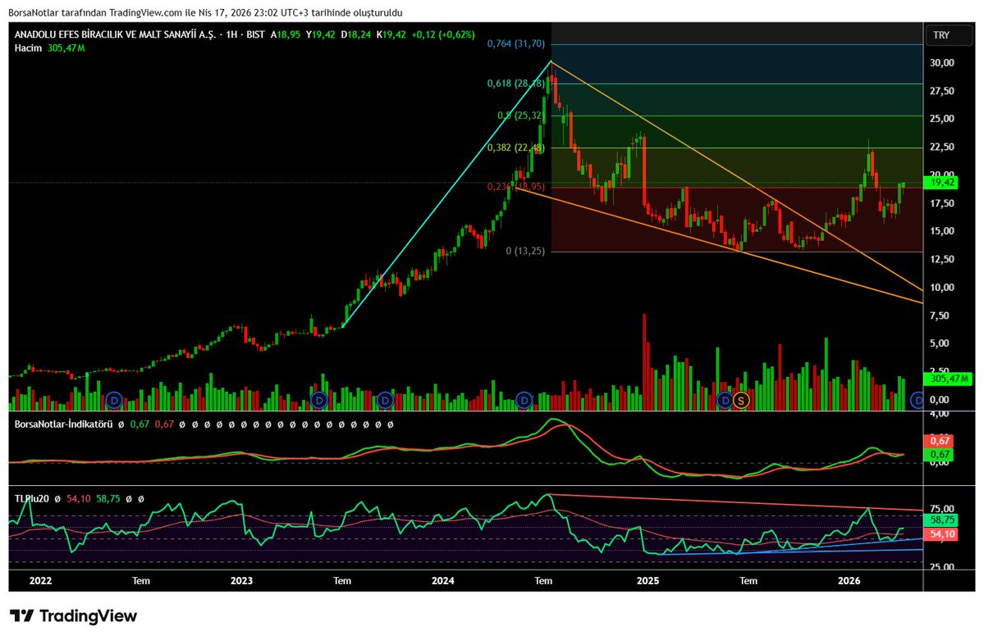The width and height of the screenshot is (984, 640).
Task: Click the 15,00 price axis label
Action: pos(942,230)
